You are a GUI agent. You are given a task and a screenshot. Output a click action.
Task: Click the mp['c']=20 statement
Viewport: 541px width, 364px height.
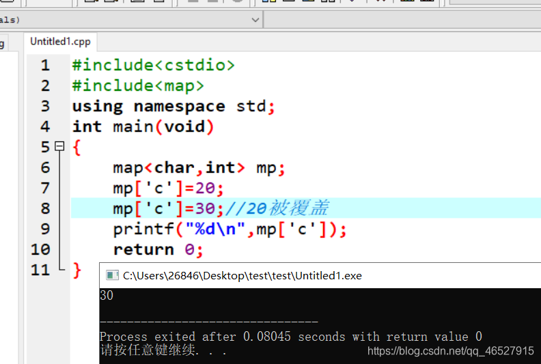[x=168, y=188]
